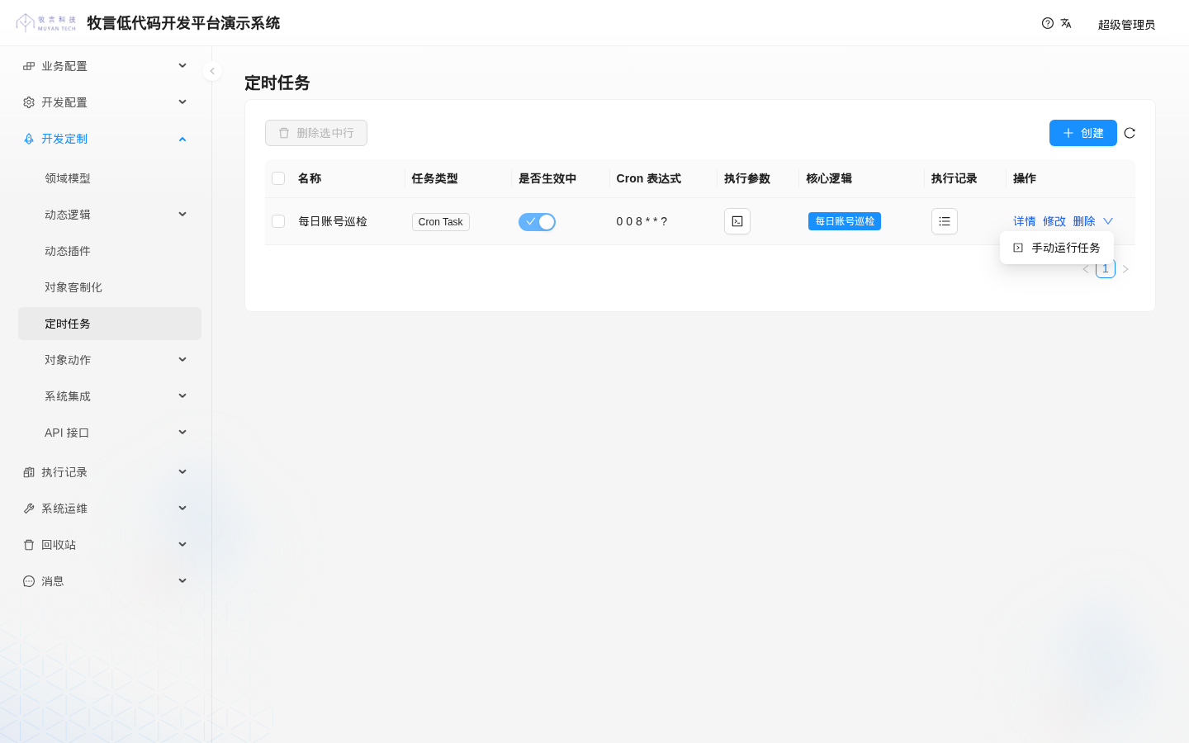Toggle the more-actions dropdown arrow
Image resolution: width=1189 pixels, height=743 pixels.
1108,221
